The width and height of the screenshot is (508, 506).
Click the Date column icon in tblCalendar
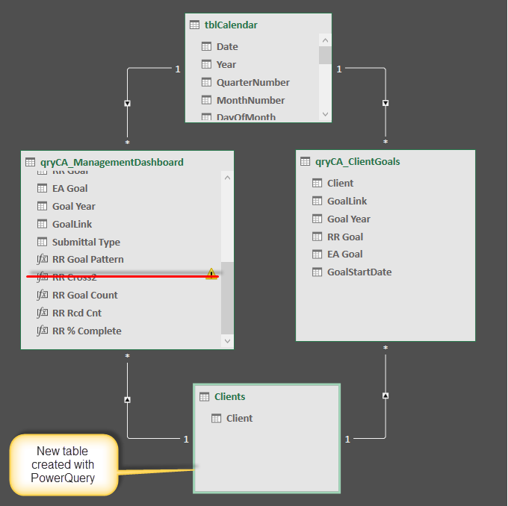[x=206, y=46]
